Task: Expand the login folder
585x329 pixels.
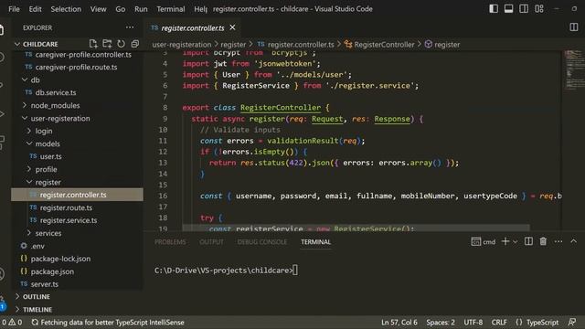Action: pos(39,132)
